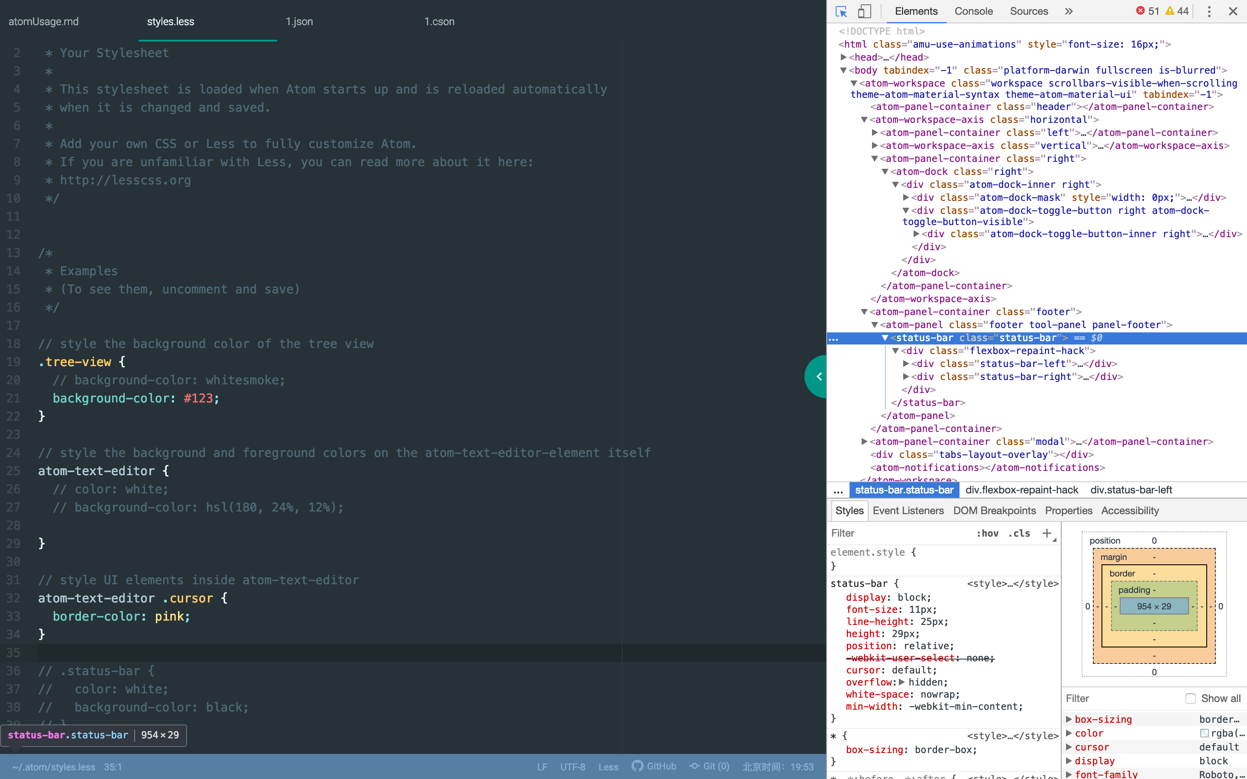Open the more DevTools tabs chevron
Image resolution: width=1247 pixels, height=779 pixels.
coord(1069,11)
